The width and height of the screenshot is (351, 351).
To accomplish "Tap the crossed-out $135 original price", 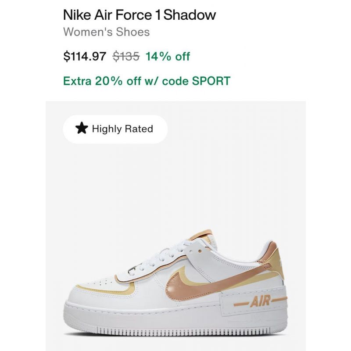I will 126,56.
